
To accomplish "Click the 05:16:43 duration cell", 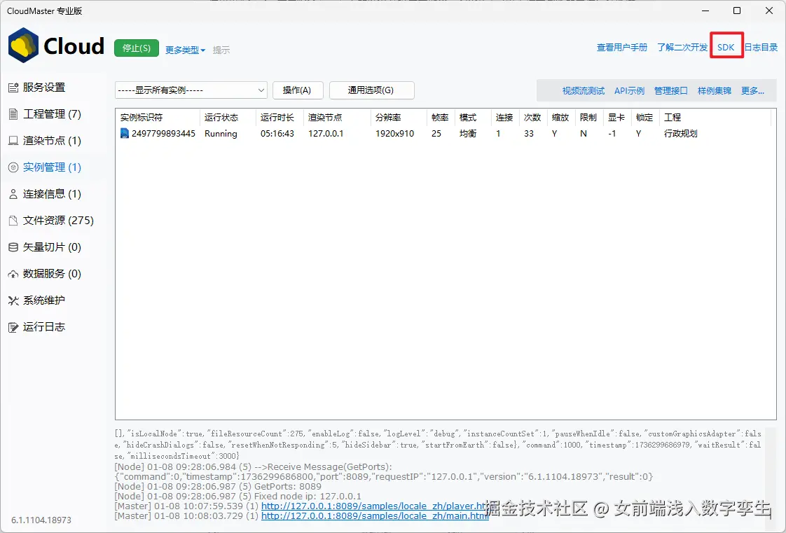I will point(277,133).
